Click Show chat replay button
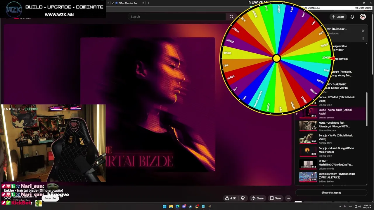The height and width of the screenshot is (210, 374). point(331,192)
